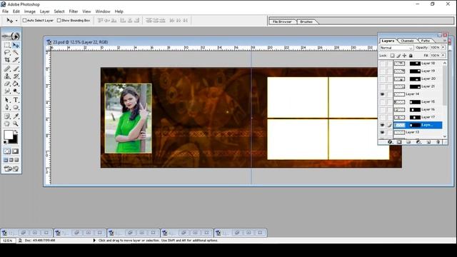The width and height of the screenshot is (457, 257).
Task: Select the Type tool
Action: tap(16, 100)
